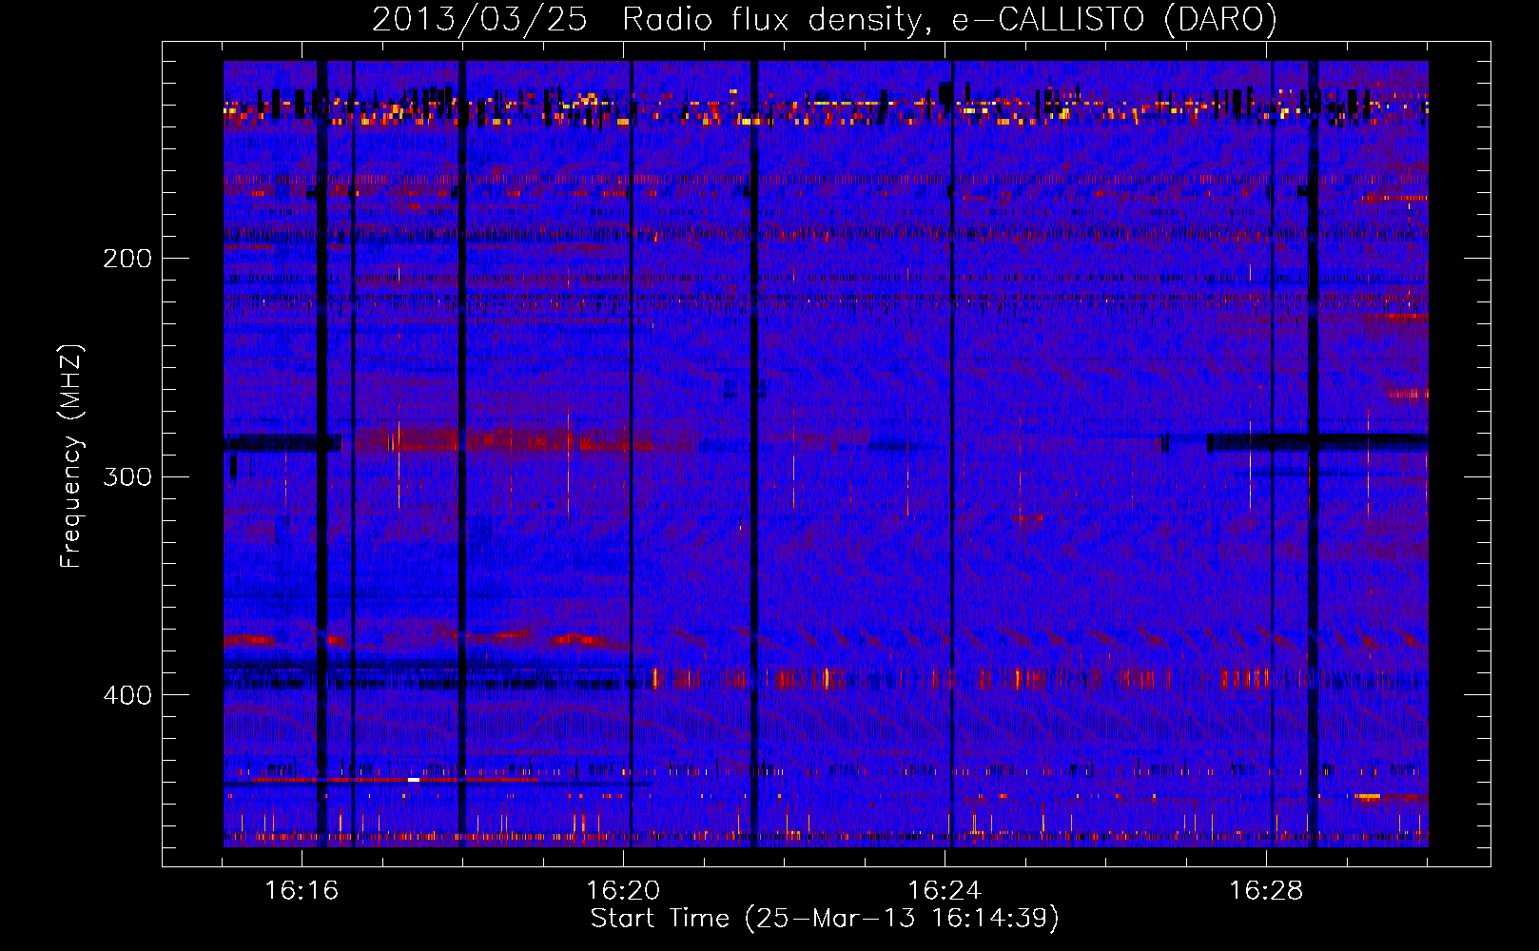Click the '16:20' time tick label
The image size is (1539, 951).
[623, 891]
